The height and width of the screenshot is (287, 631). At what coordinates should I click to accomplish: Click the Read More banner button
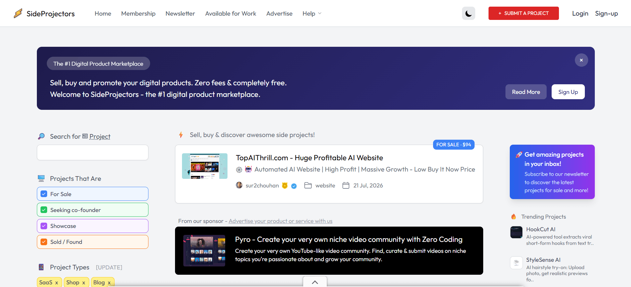526,92
